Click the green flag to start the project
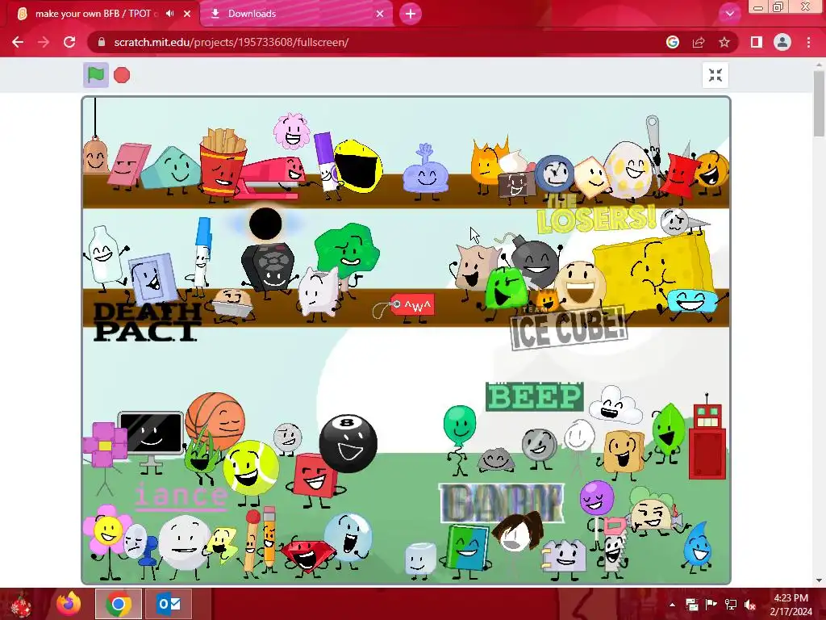The width and height of the screenshot is (826, 620). click(x=96, y=75)
